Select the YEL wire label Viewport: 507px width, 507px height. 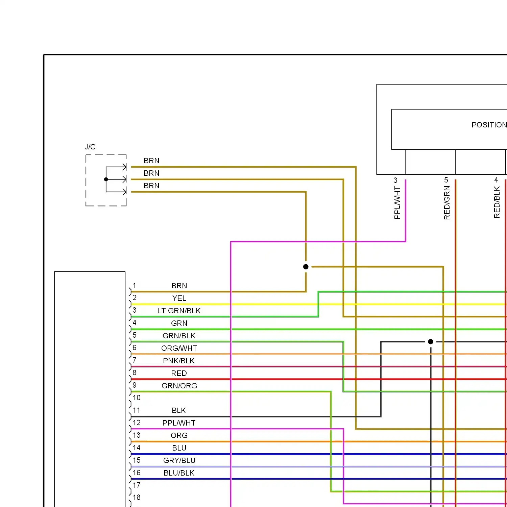click(x=179, y=298)
